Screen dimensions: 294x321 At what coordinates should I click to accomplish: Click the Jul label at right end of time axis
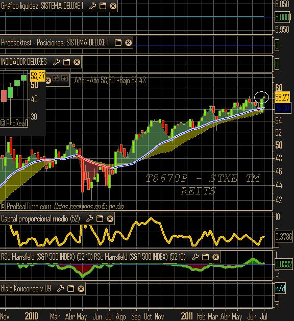[x=263, y=316]
